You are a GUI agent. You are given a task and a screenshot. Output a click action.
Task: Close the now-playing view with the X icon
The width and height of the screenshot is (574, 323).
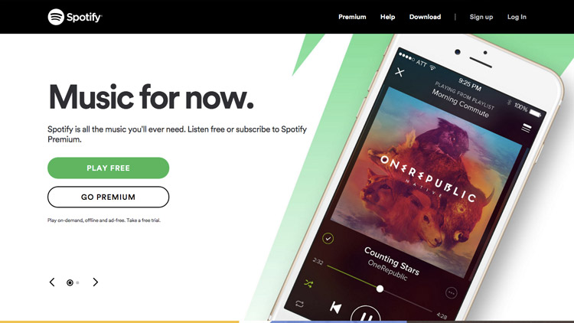[x=400, y=72]
